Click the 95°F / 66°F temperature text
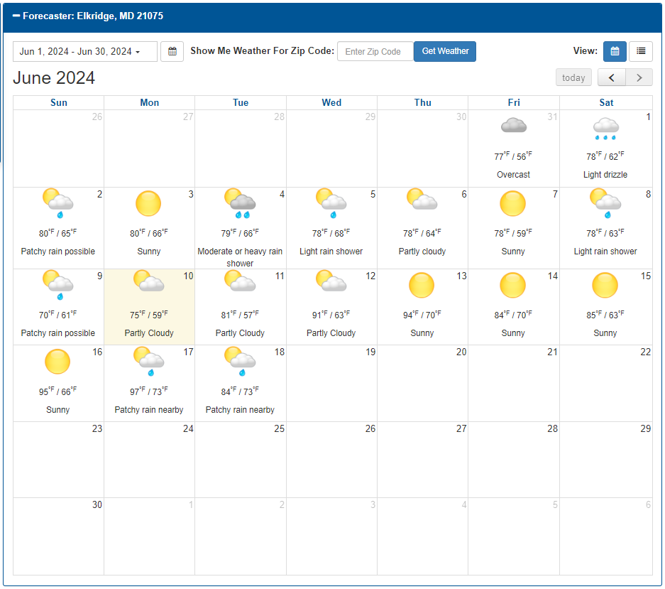Image resolution: width=665 pixels, height=589 pixels. coord(57,391)
